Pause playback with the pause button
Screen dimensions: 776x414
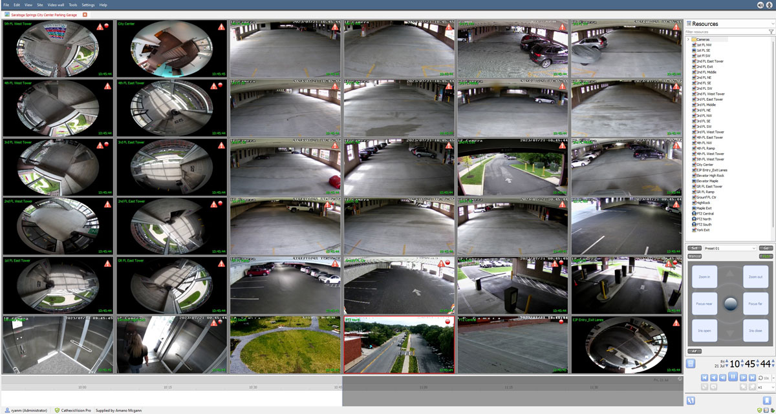click(733, 377)
